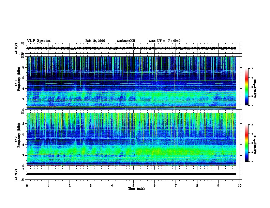Click the "6" kHz tick on ch.2 frequency axis

tap(24, 134)
